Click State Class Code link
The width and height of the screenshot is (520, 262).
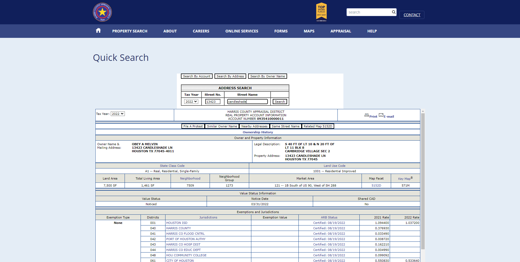(x=172, y=166)
